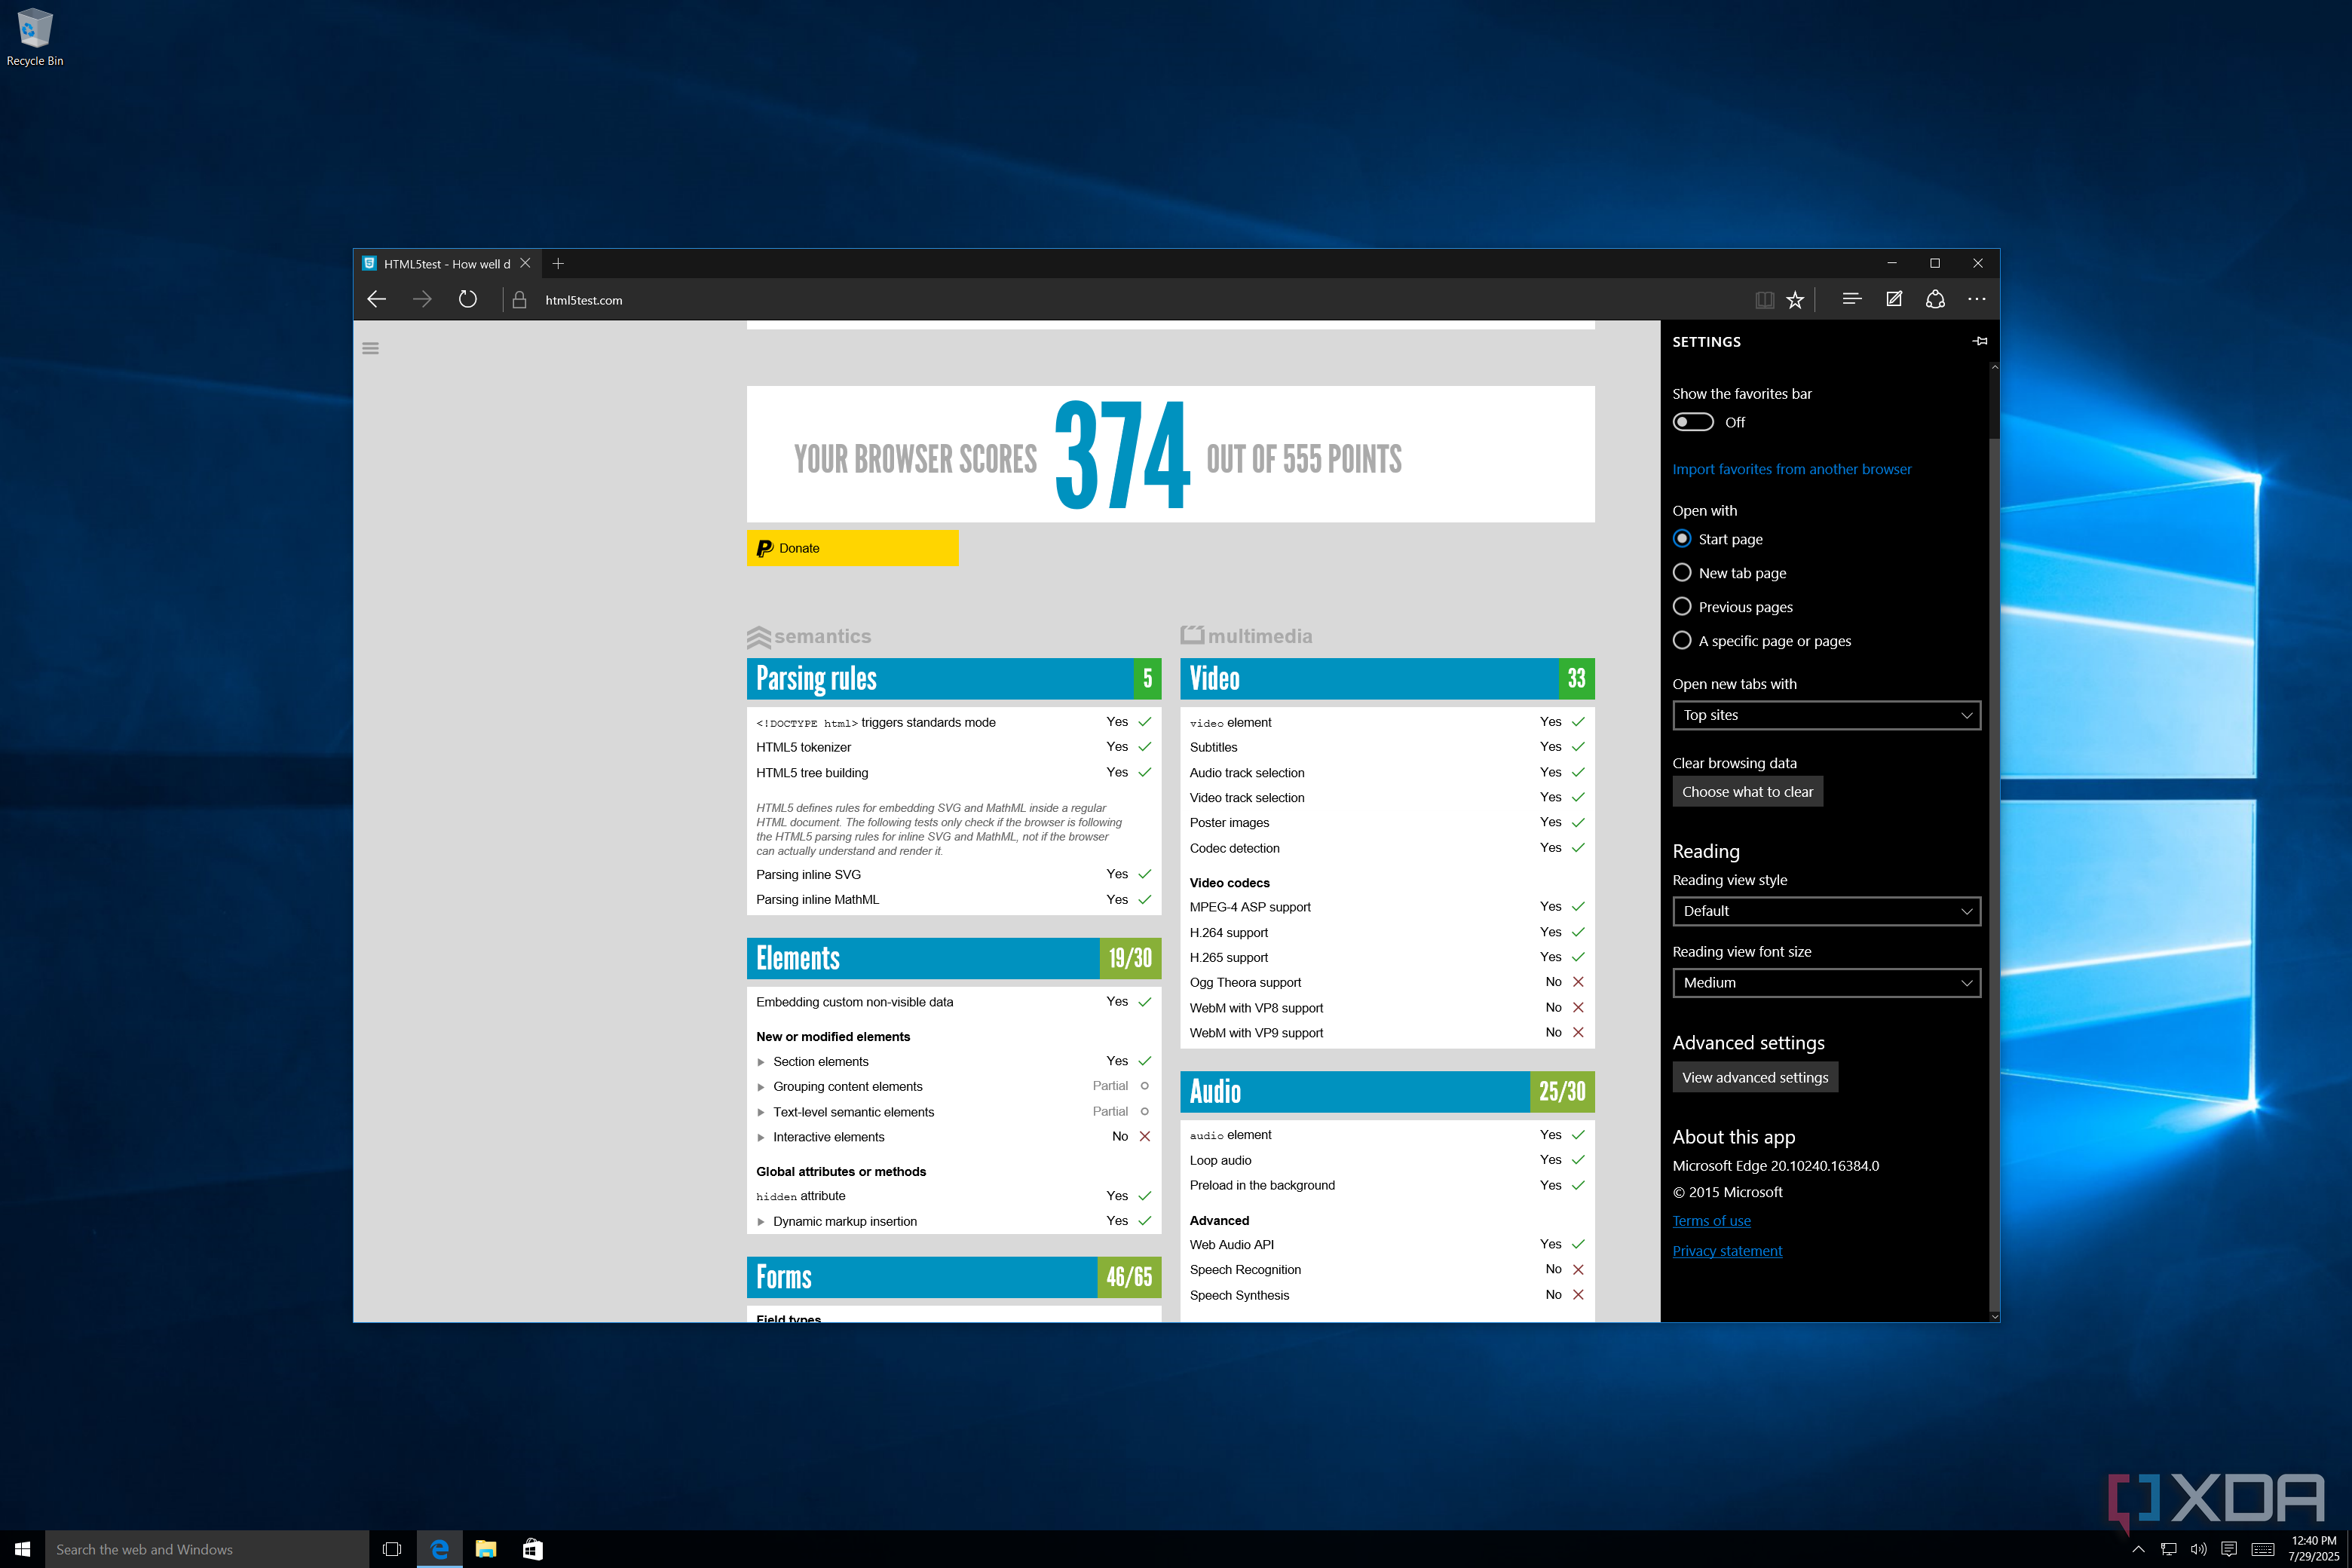Open File Explorer from taskbar
This screenshot has height=1568, width=2352.
(486, 1548)
